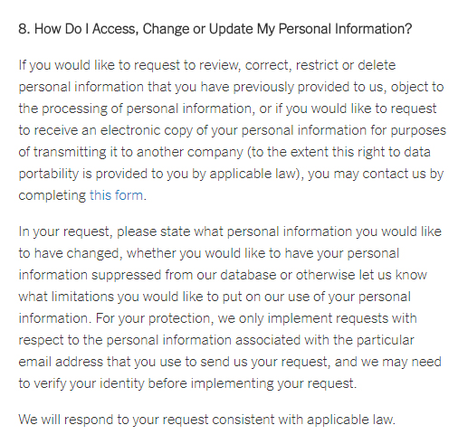The height and width of the screenshot is (444, 458).
Task: Click the phrase "another company" in the text
Action: pos(190,152)
